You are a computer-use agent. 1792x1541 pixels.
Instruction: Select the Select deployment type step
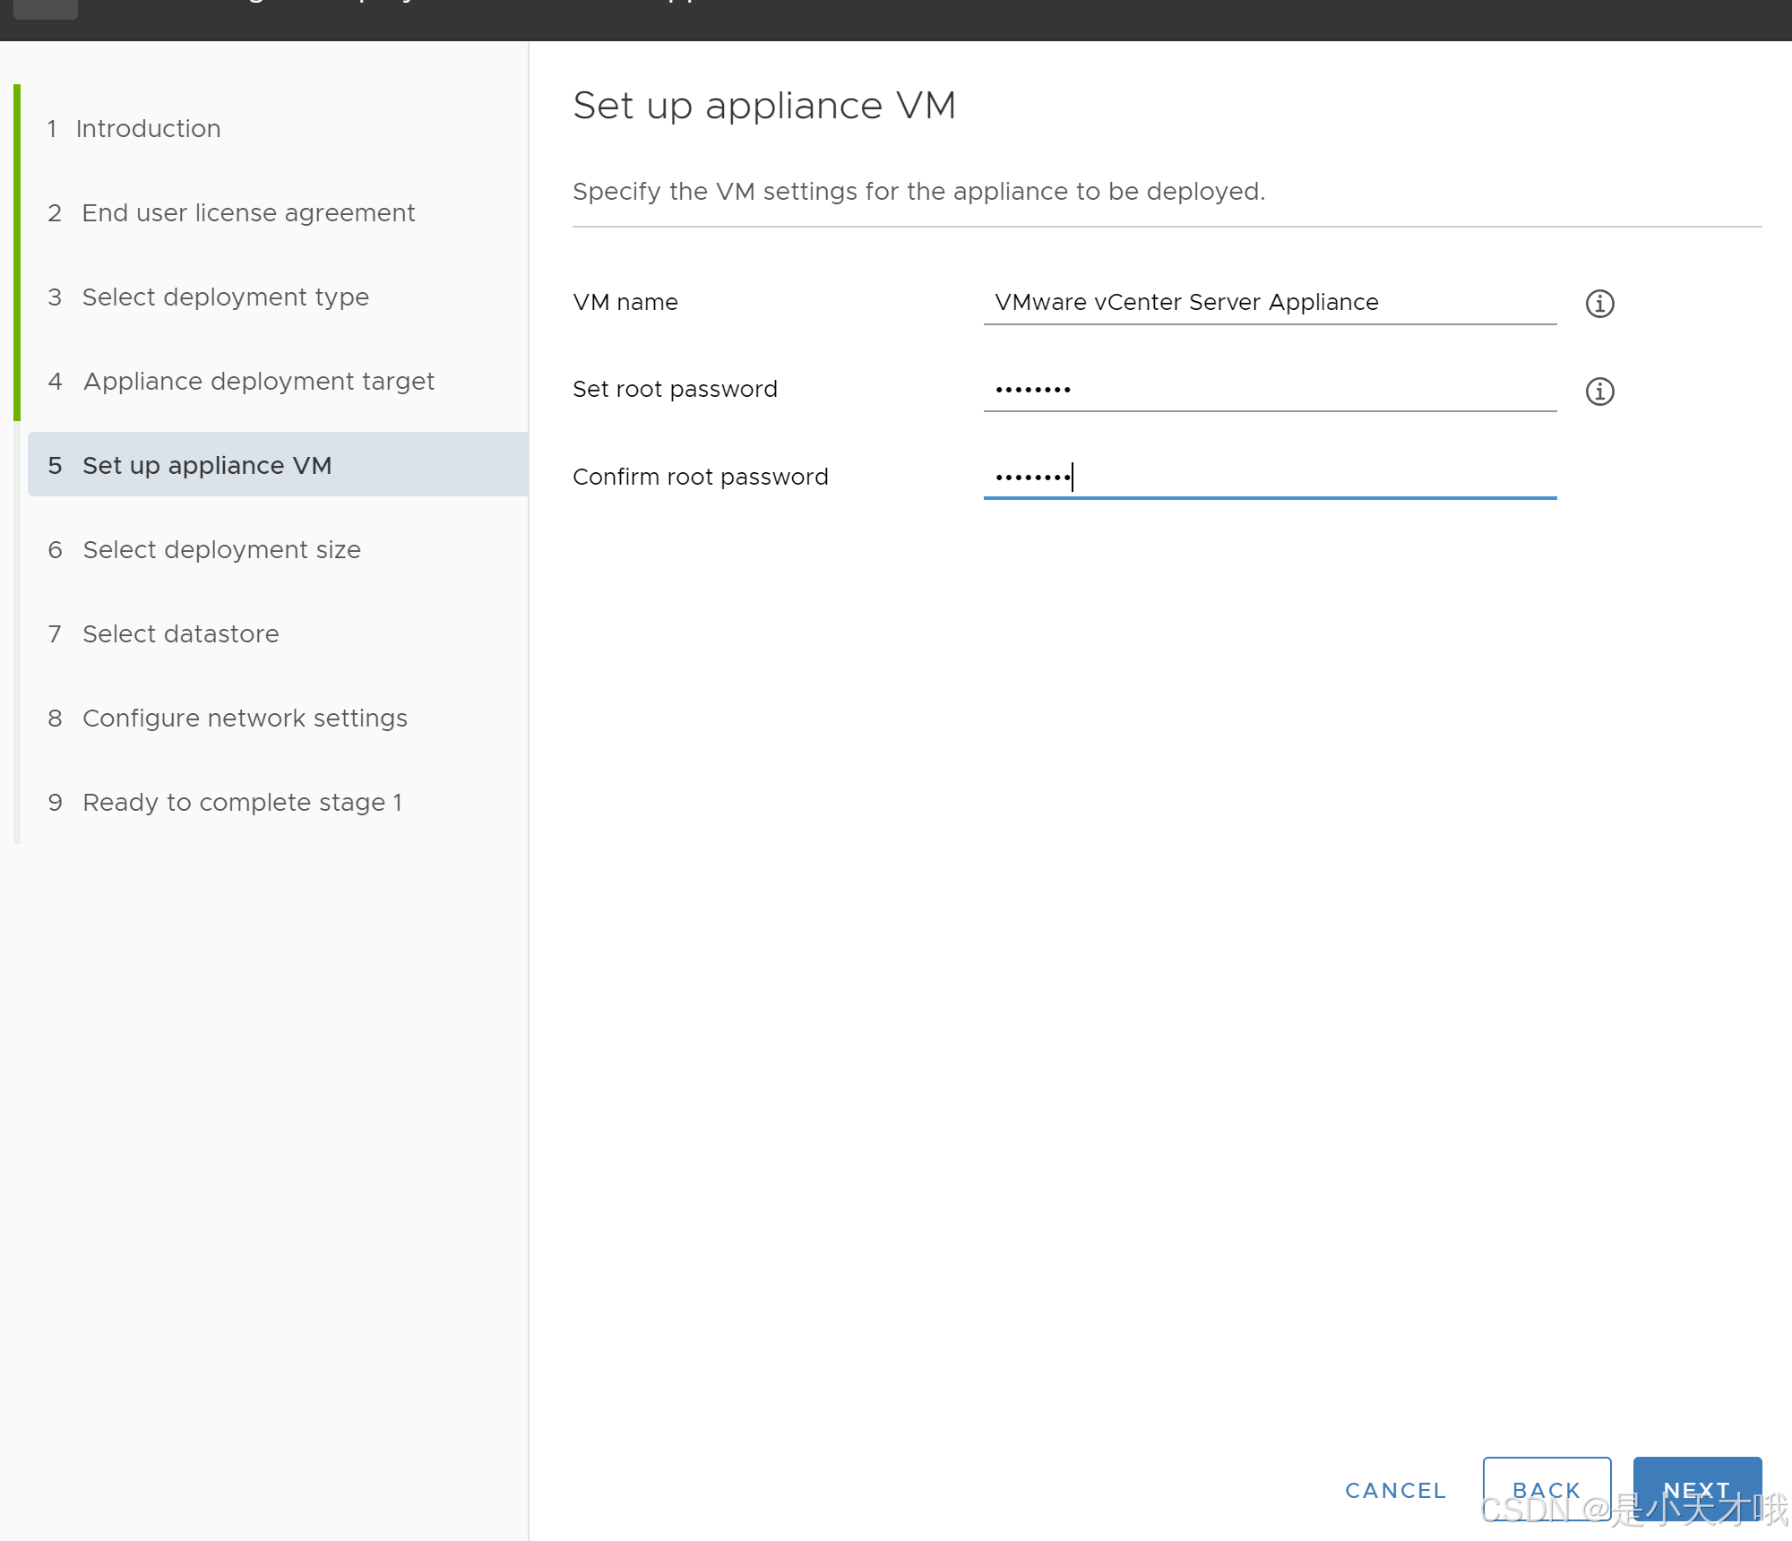[x=225, y=297]
